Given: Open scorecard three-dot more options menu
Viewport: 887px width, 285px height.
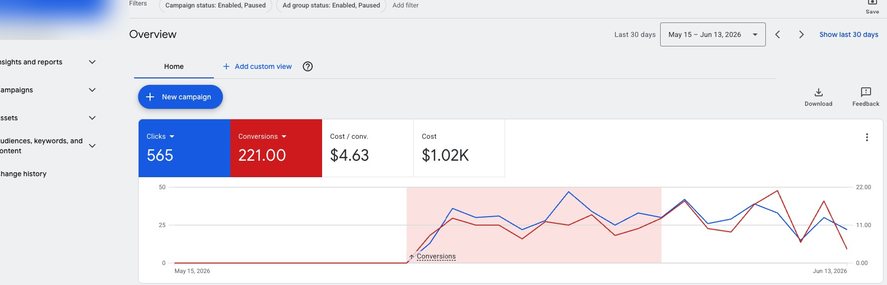Looking at the screenshot, I should [867, 137].
